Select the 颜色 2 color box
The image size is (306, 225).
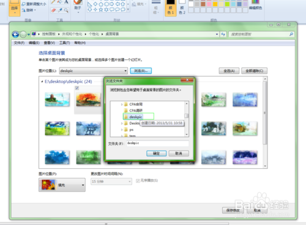coord(182,7)
